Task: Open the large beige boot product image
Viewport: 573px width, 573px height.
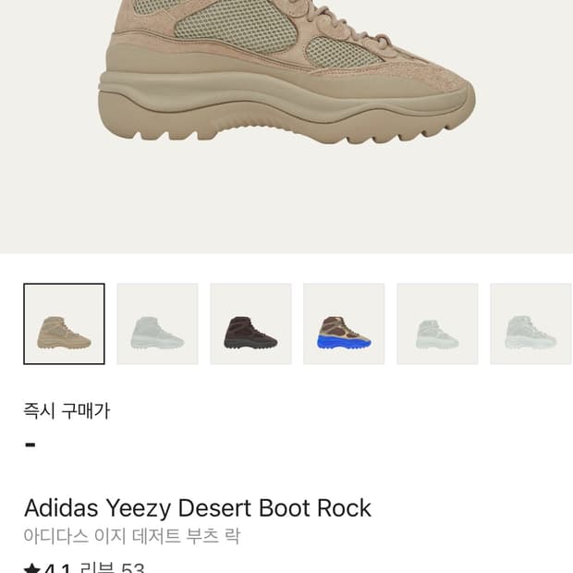Action: [286, 72]
